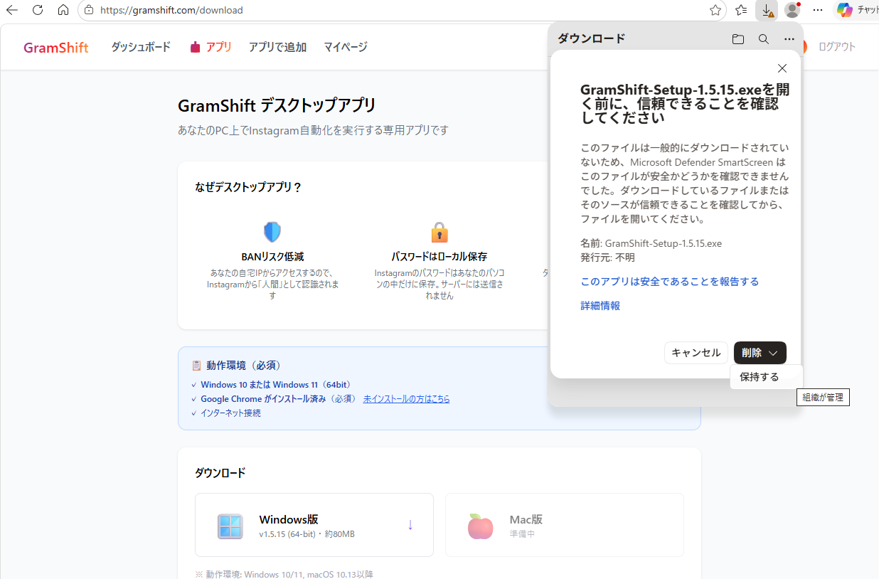
Task: Go to マイページ
Action: point(346,47)
